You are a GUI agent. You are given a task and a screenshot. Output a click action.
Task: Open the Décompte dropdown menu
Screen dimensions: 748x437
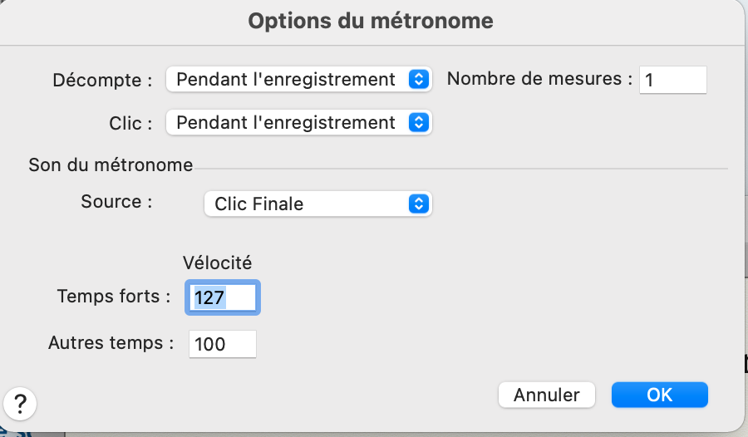(x=298, y=80)
